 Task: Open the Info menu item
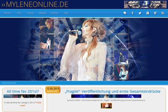point(19,13)
